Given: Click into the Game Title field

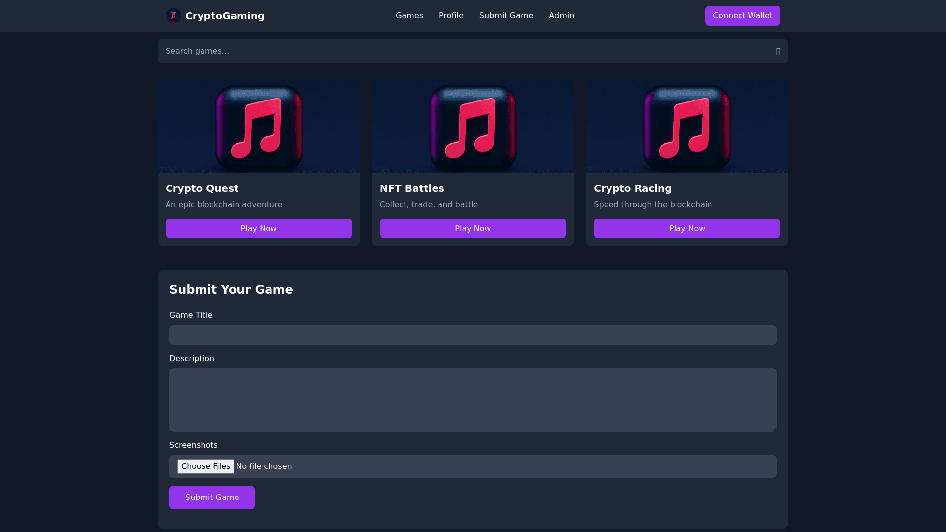Looking at the screenshot, I should coord(473,335).
